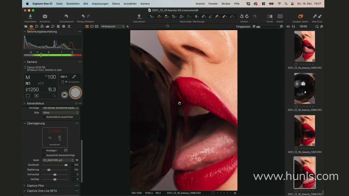Check Automatisch ausrichten option
Viewport: 349px width, 196px height.
coord(44,117)
